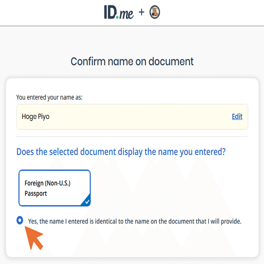Select the Foreign (Non-U.S.) Passport card
Viewport: 264px width, 264px height.
point(54,188)
